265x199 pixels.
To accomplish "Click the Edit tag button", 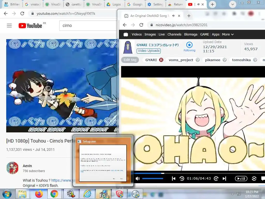I will point(130,60).
